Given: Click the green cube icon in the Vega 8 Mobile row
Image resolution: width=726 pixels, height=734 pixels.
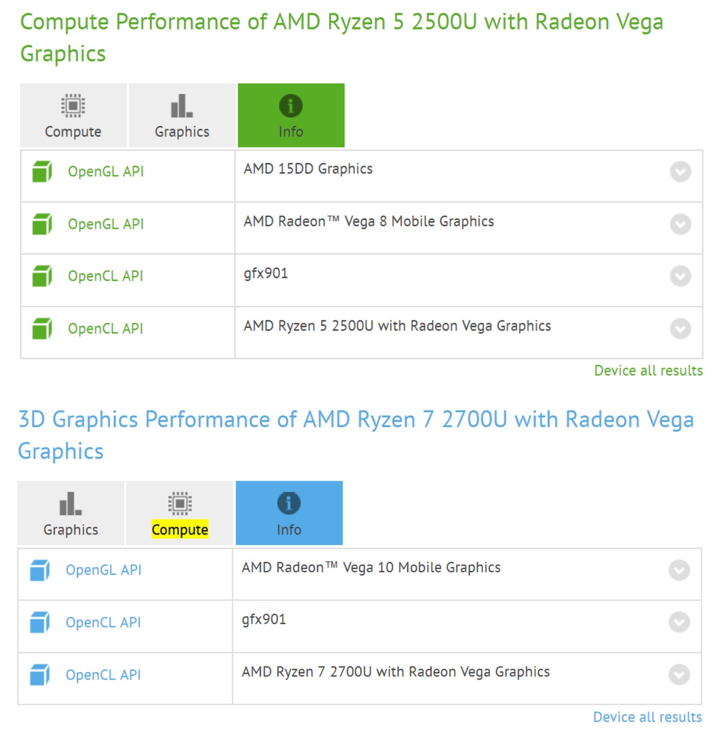Looking at the screenshot, I should [42, 224].
